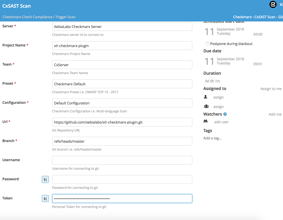
Task: Click the Checkmarx logo icon in header
Action: coord(273,4)
